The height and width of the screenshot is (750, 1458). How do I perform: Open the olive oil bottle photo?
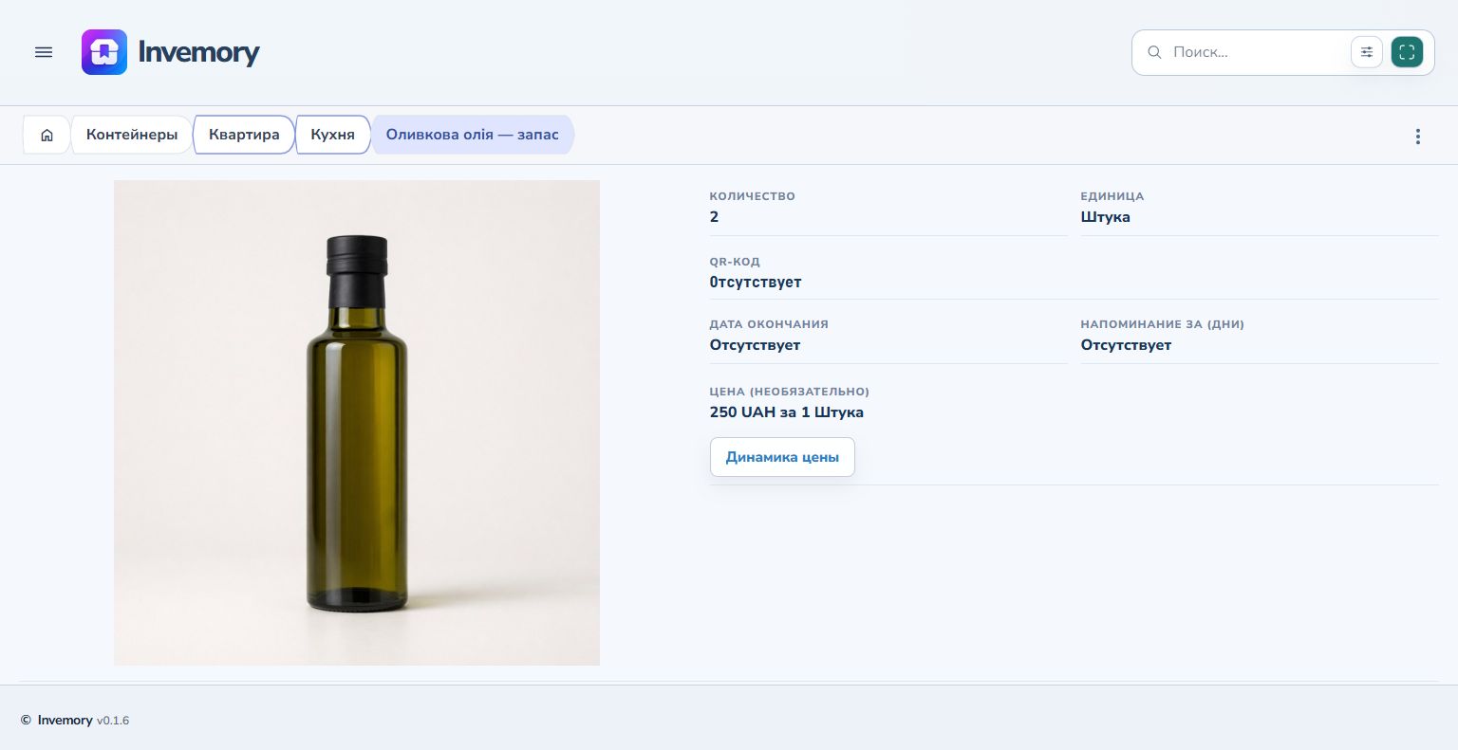point(357,423)
